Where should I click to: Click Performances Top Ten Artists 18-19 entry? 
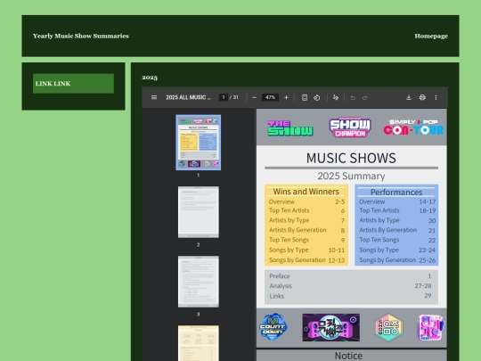point(397,210)
